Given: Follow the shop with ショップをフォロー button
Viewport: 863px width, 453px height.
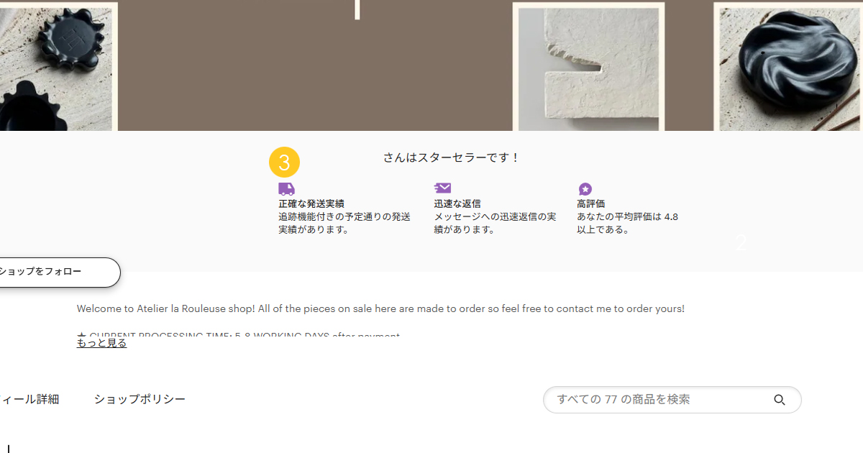Looking at the screenshot, I should tap(56, 272).
